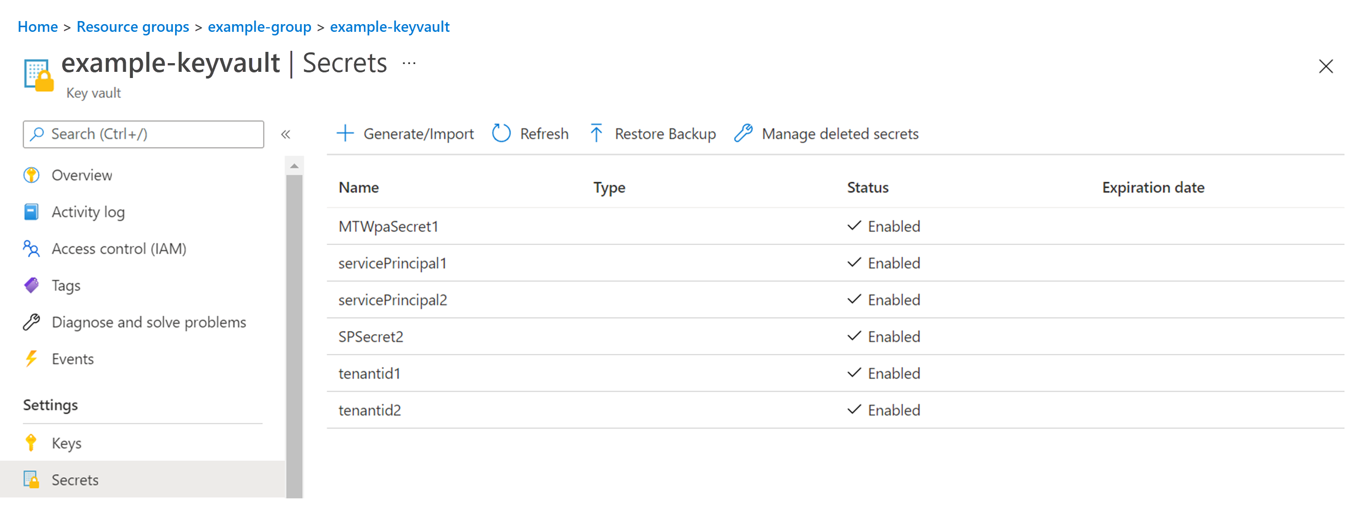The width and height of the screenshot is (1369, 522).
Task: Open Access control (IAM) menu item
Action: pos(119,248)
